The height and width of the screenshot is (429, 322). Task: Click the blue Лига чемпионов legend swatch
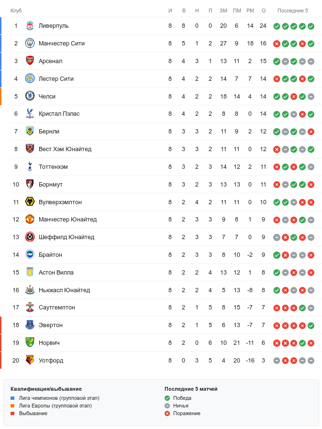pos(12,398)
